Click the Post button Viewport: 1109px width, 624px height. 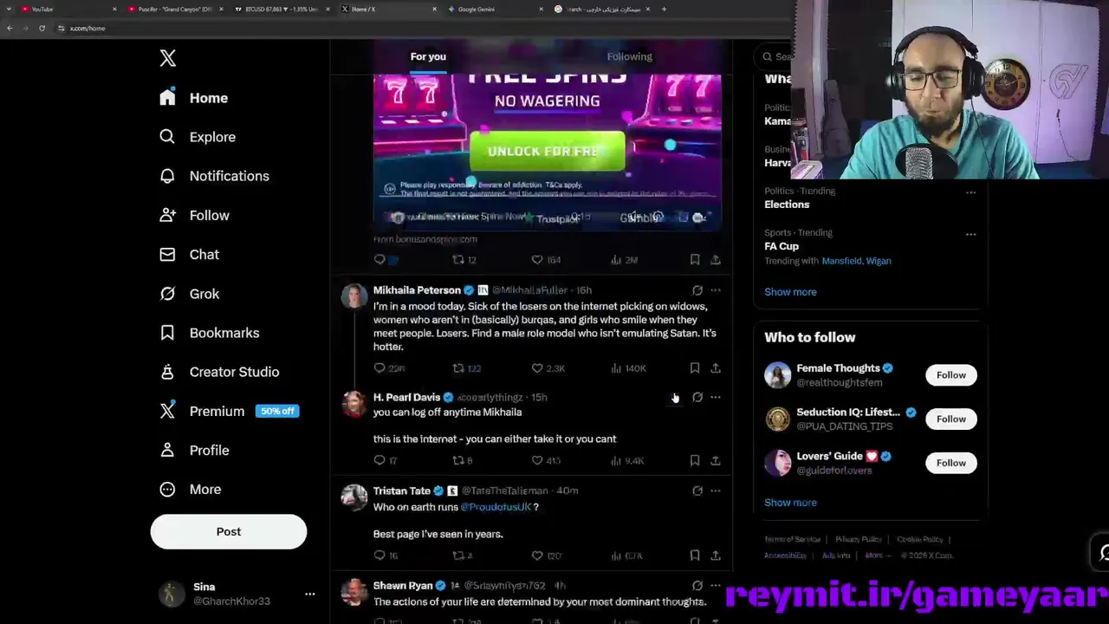[229, 531]
